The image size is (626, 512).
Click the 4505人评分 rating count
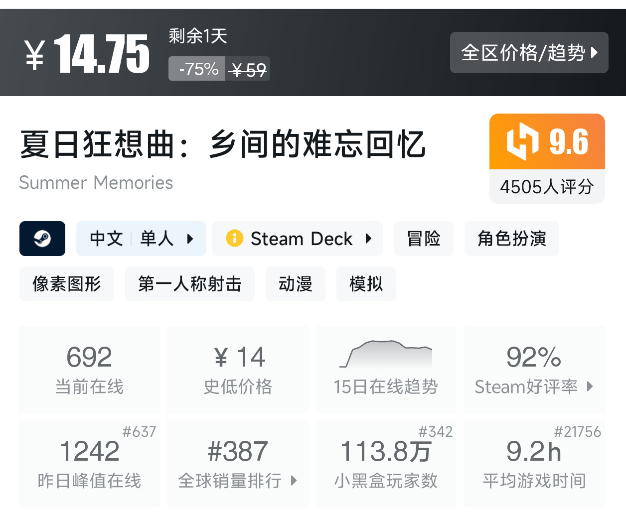tap(547, 187)
